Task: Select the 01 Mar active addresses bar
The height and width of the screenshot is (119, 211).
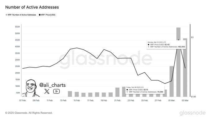Action: coord(172,81)
